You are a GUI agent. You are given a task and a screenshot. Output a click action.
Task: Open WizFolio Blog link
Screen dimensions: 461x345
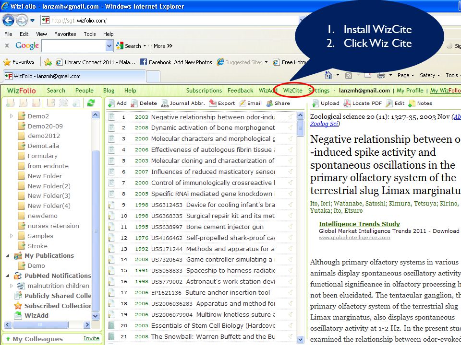109,91
